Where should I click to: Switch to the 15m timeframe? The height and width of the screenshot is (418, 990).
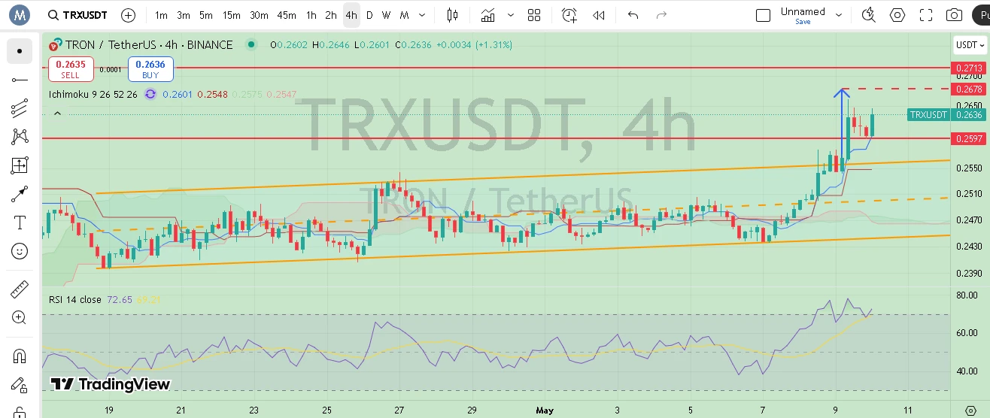coord(232,15)
